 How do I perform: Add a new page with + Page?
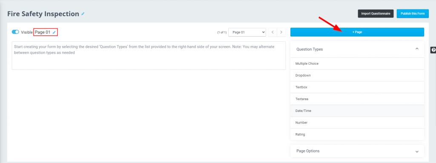[x=357, y=32]
